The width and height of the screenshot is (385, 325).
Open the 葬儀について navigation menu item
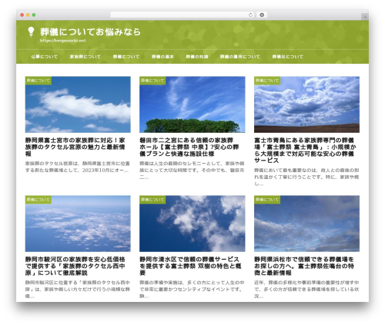(126, 57)
